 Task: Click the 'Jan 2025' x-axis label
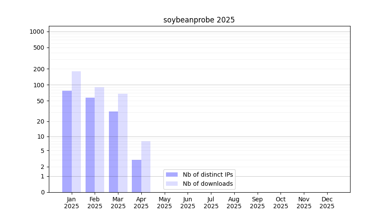point(72,203)
